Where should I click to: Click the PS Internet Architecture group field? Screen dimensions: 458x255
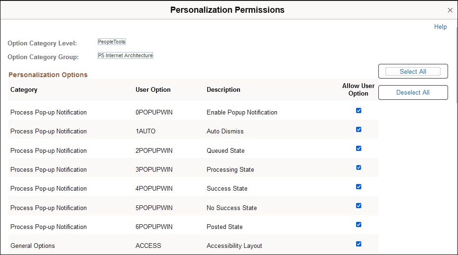(x=125, y=55)
